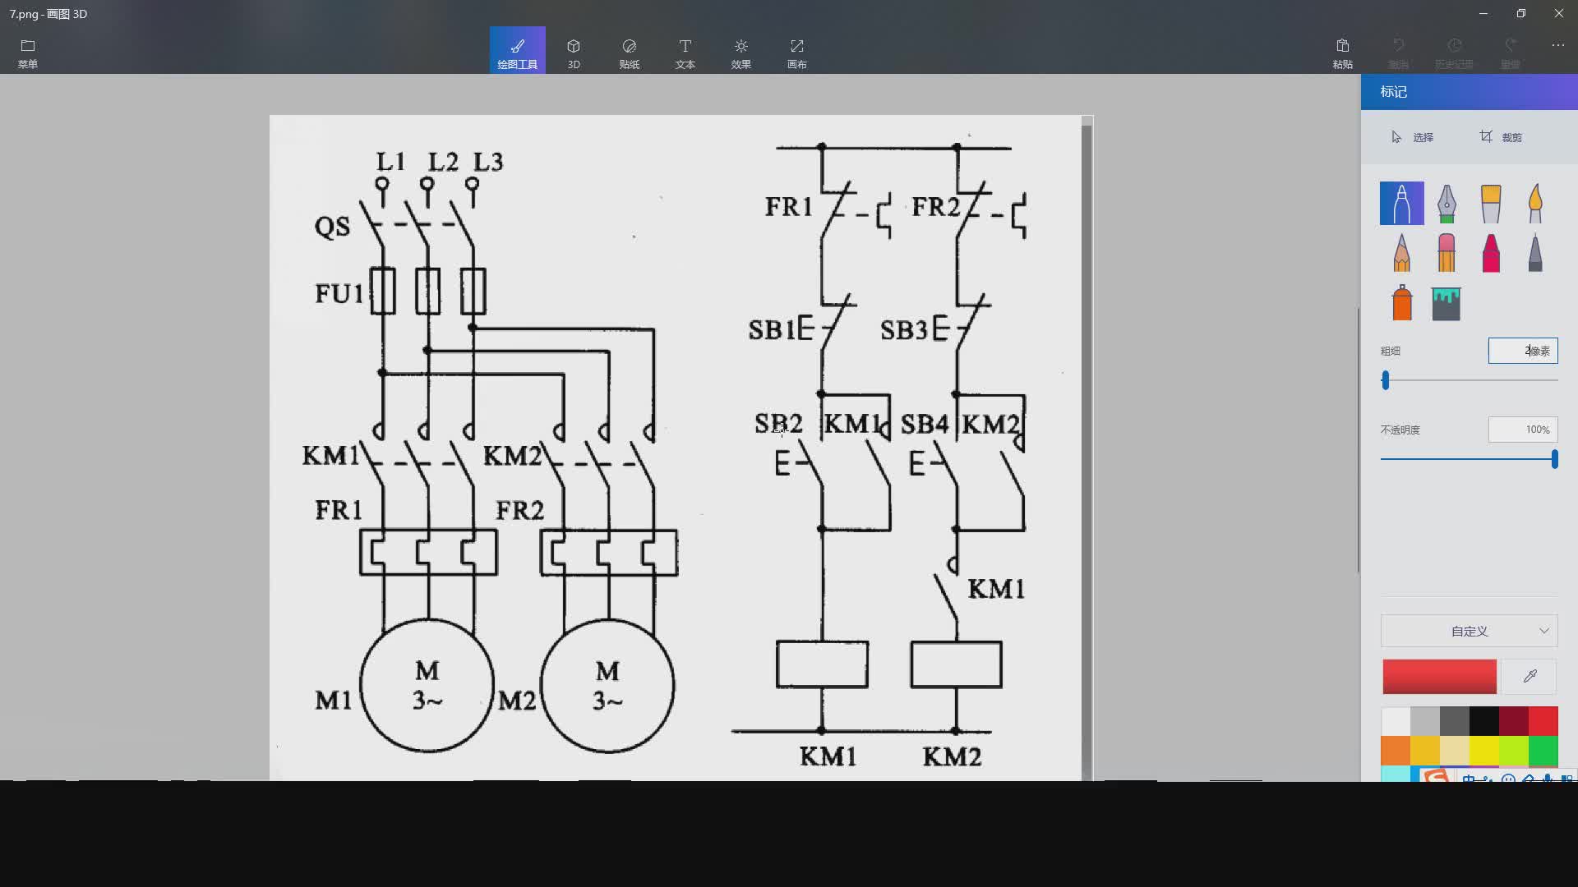Viewport: 1578px width, 887px height.
Task: Click the undo arrow icon
Action: pyautogui.click(x=1398, y=46)
